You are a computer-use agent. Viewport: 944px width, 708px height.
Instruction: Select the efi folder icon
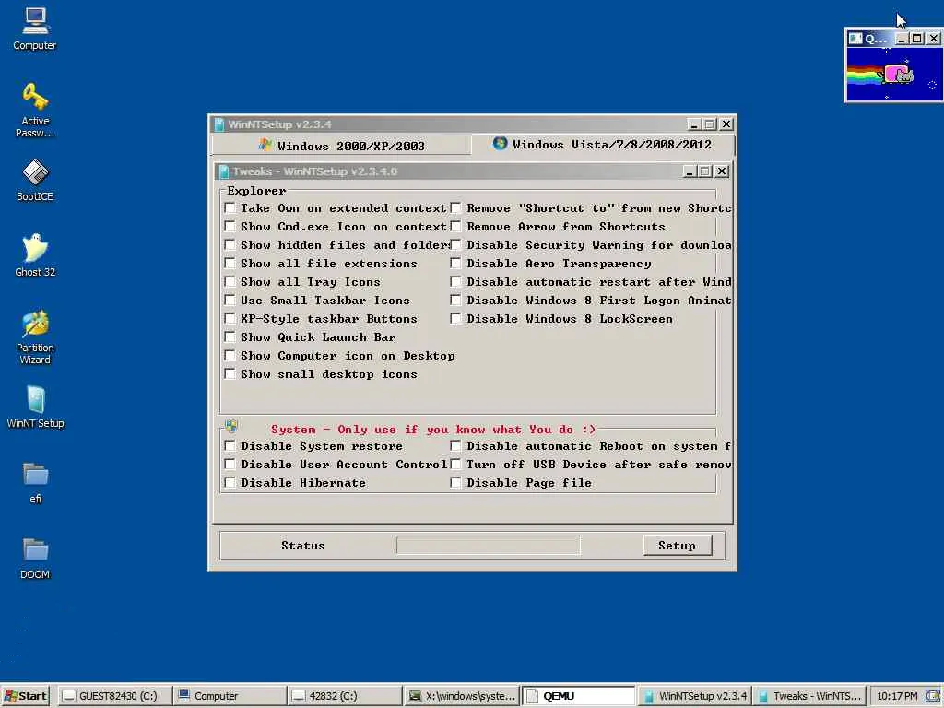35,483
